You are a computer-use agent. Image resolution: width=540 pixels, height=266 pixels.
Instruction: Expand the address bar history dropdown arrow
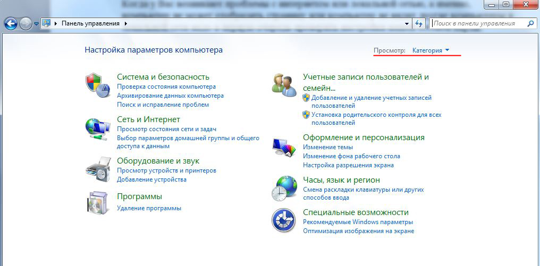point(407,23)
